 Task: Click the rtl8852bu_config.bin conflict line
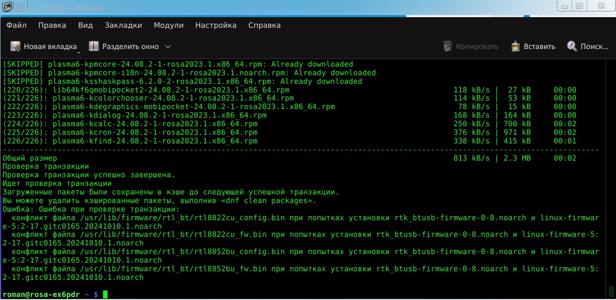tap(301, 256)
